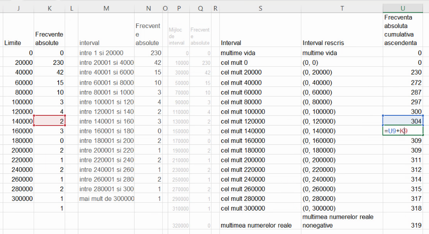Image resolution: width=429 pixels, height=234 pixels.
Task: Click the column M header
Action: 106,8
